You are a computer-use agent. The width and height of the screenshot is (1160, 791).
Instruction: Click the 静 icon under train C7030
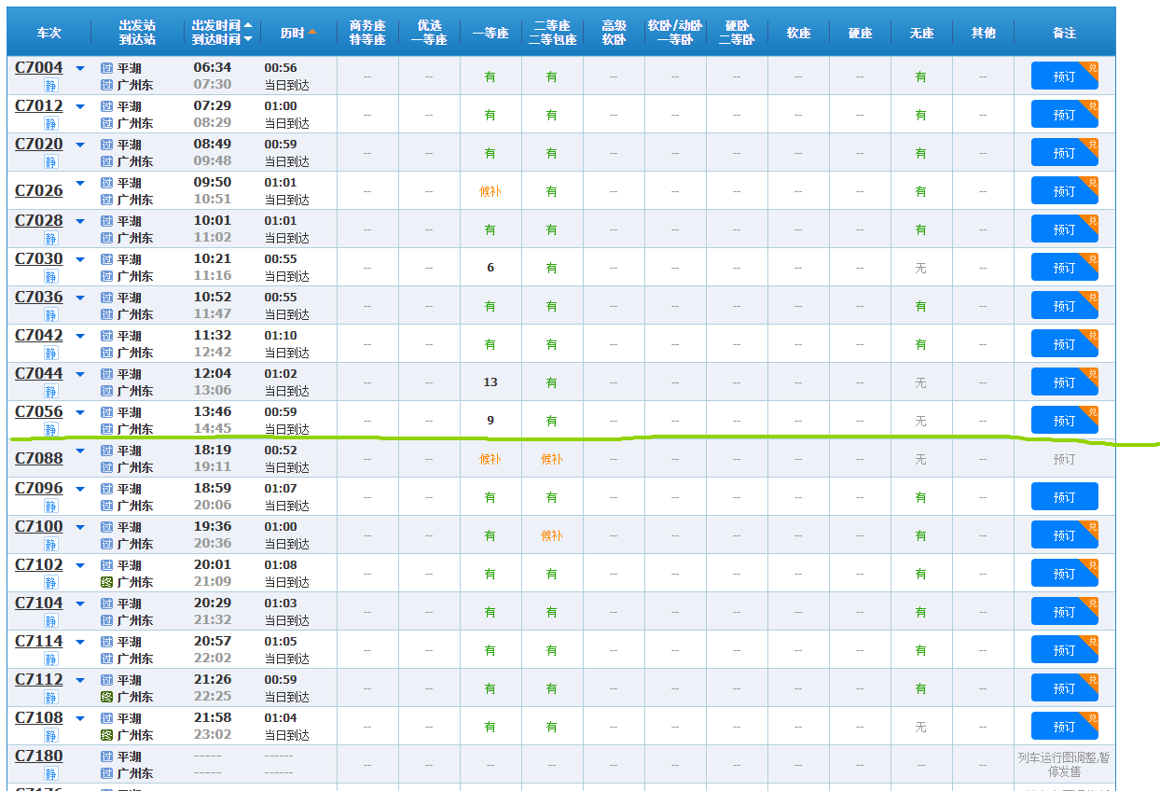click(x=50, y=277)
